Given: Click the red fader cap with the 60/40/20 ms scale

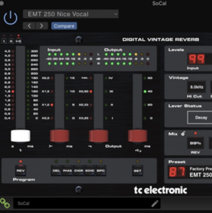Looking at the screenshot, I should point(137,136).
